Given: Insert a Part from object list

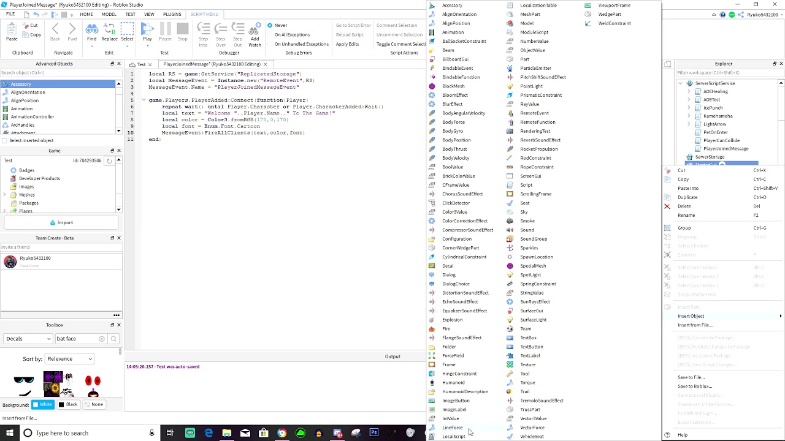Looking at the screenshot, I should (x=524, y=59).
